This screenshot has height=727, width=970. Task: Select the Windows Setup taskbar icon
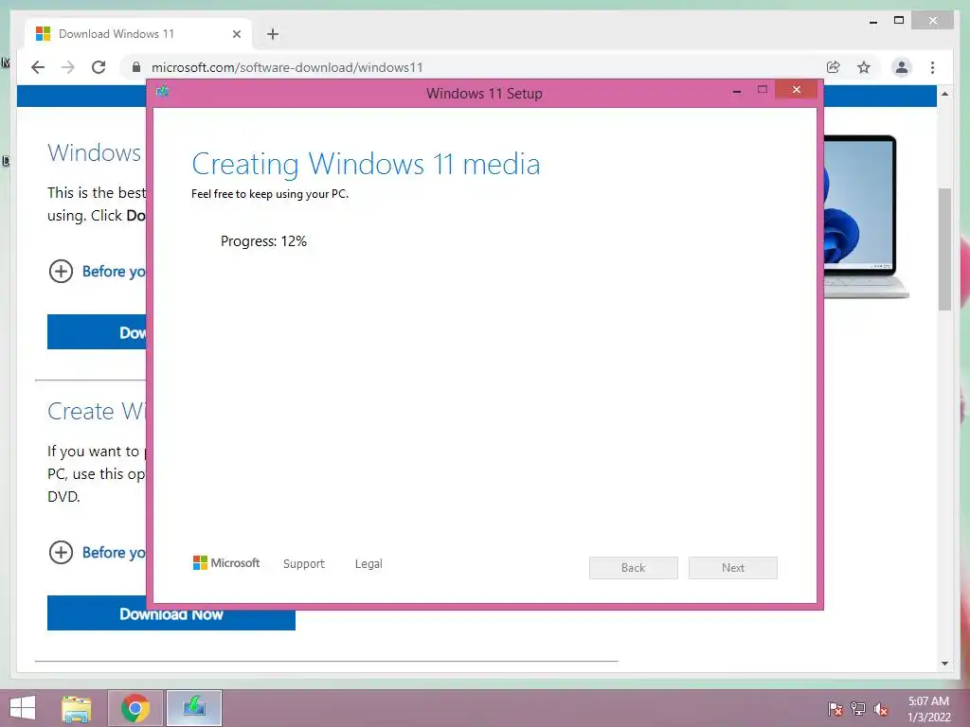pos(194,708)
